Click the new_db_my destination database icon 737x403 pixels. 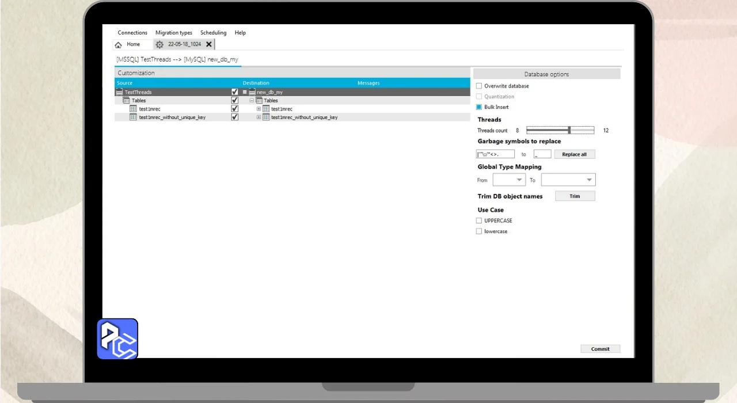coord(252,92)
